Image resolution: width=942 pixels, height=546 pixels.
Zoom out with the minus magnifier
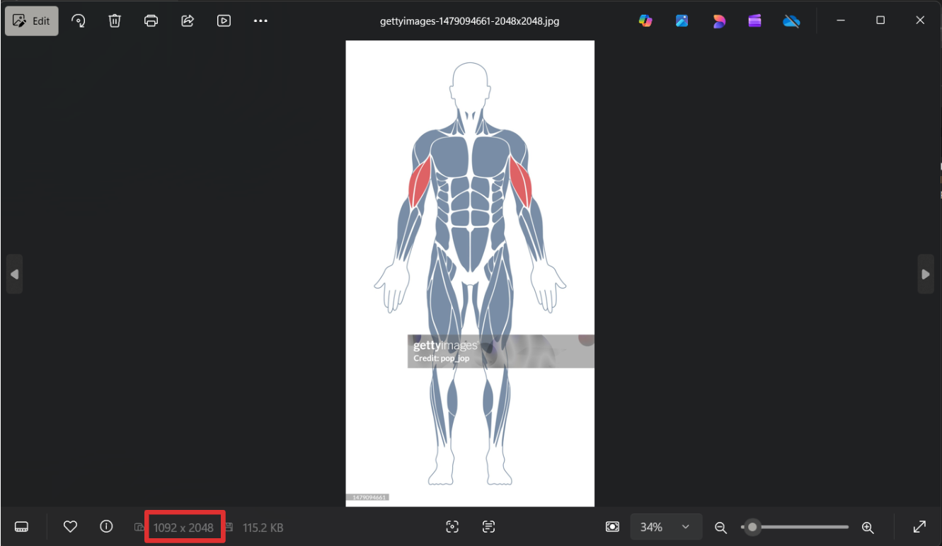coord(720,527)
